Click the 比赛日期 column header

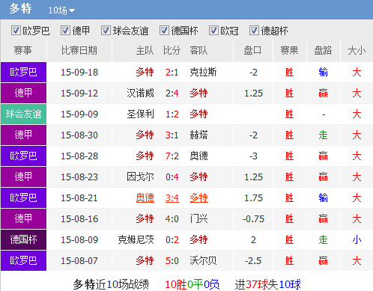click(79, 51)
